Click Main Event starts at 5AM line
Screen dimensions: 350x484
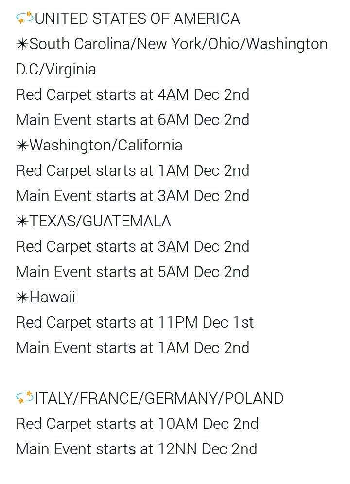coord(133,272)
